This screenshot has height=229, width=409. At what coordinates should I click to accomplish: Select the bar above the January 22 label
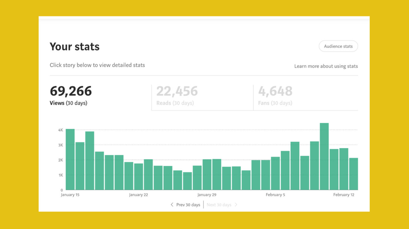coord(139,177)
